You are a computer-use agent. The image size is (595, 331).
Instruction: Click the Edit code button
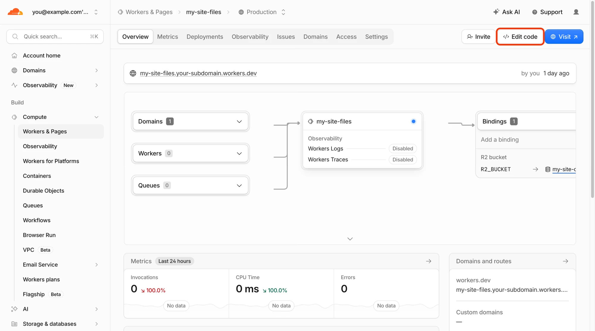520,37
